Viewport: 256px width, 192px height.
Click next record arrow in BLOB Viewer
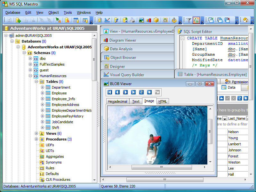point(125,92)
